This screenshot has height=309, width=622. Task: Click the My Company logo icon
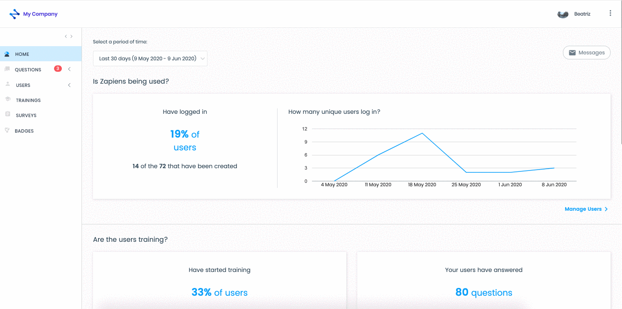[15, 14]
